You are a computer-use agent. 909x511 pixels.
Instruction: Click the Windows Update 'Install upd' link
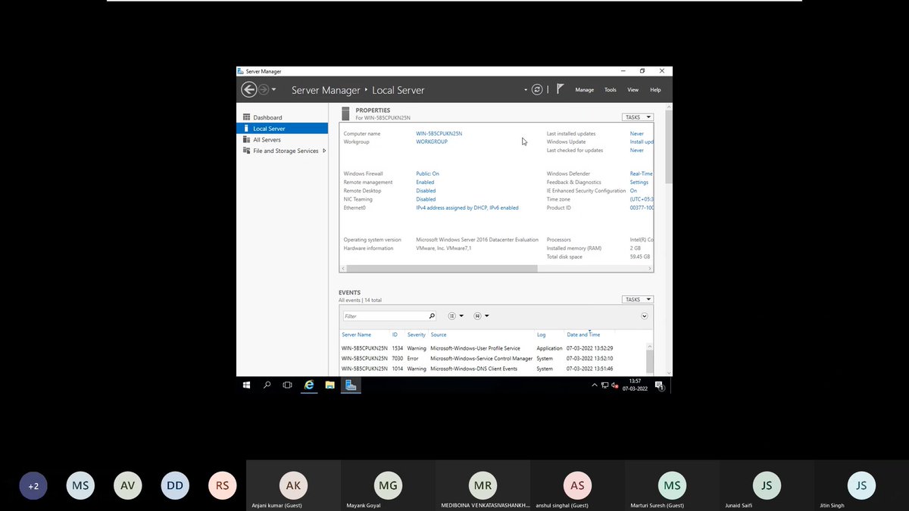pos(642,142)
